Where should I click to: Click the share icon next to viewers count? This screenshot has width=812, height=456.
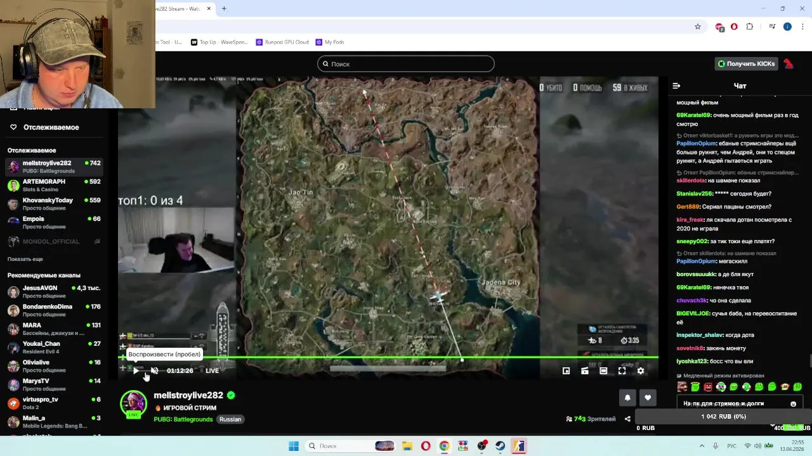coord(627,419)
